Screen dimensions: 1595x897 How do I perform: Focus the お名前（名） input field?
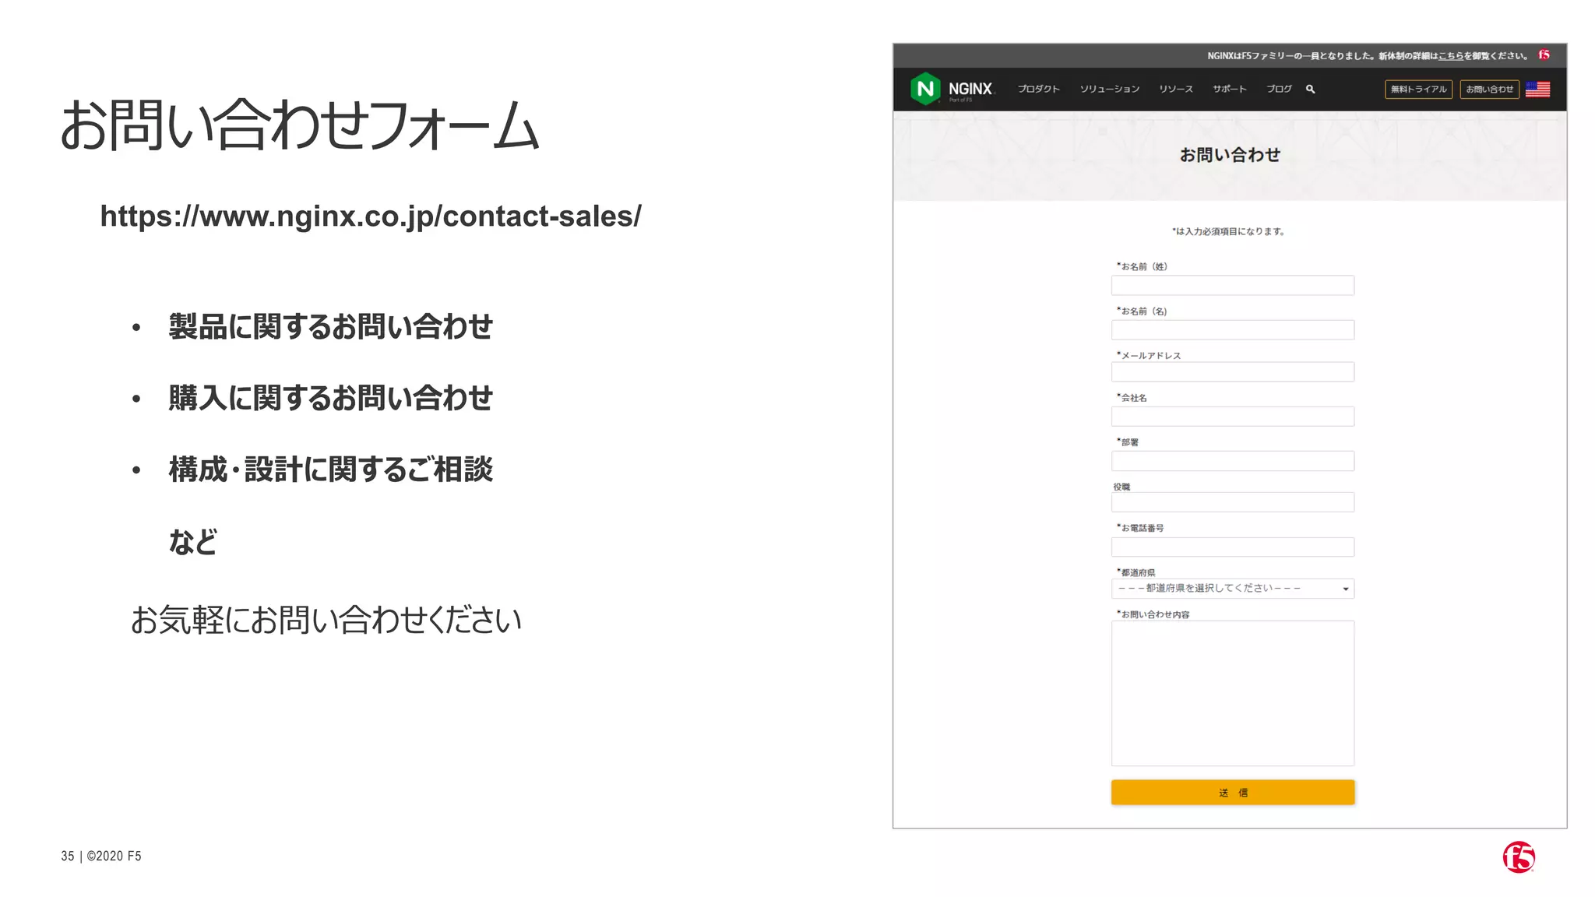pos(1232,330)
